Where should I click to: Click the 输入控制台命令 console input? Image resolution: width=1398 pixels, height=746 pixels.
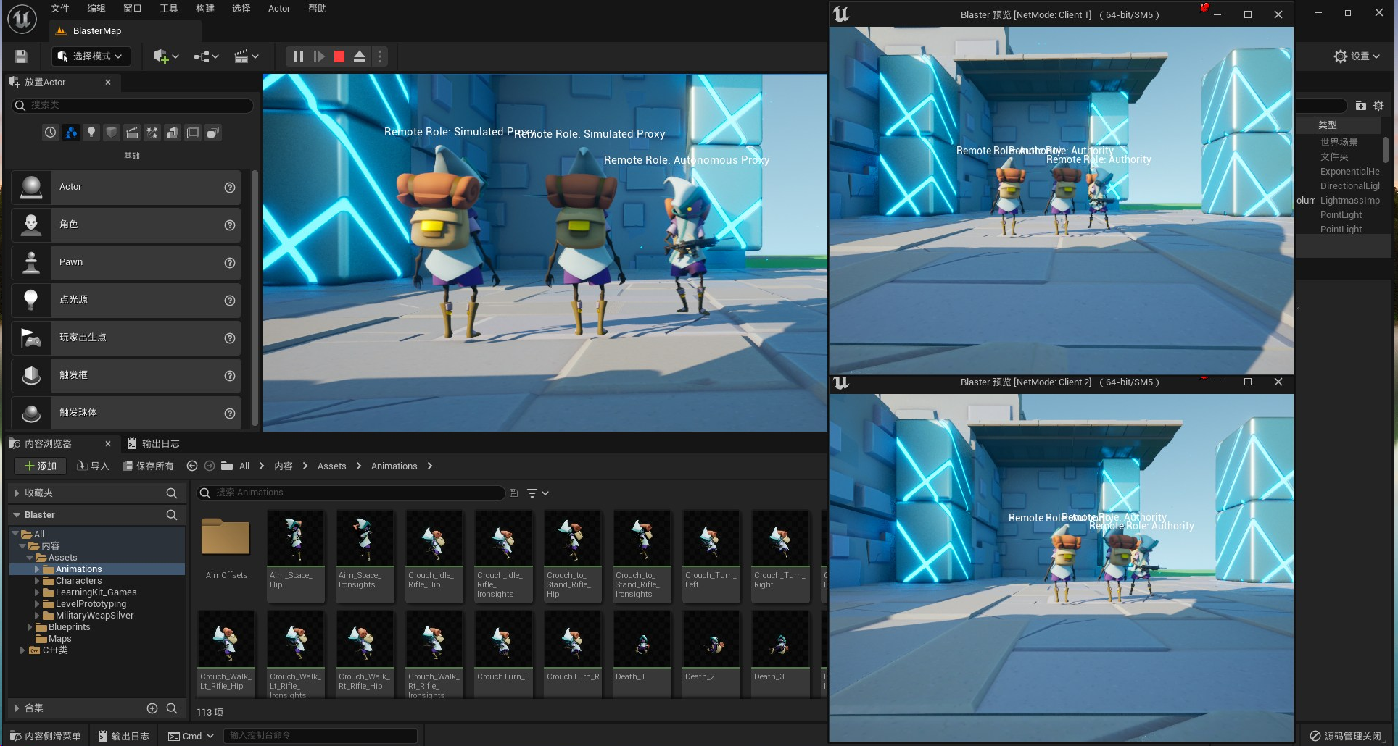click(320, 735)
